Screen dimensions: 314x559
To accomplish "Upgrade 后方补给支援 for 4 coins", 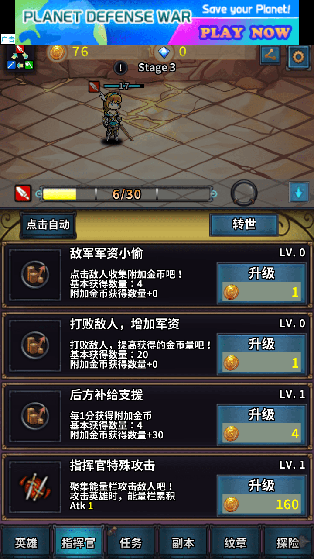I will pos(262,424).
